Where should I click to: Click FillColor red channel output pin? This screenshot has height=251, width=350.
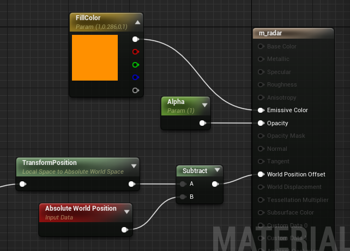pyautogui.click(x=135, y=52)
